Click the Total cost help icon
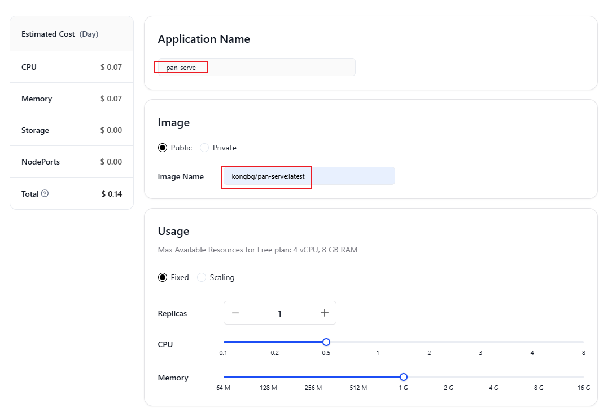The image size is (599, 408). (x=45, y=194)
